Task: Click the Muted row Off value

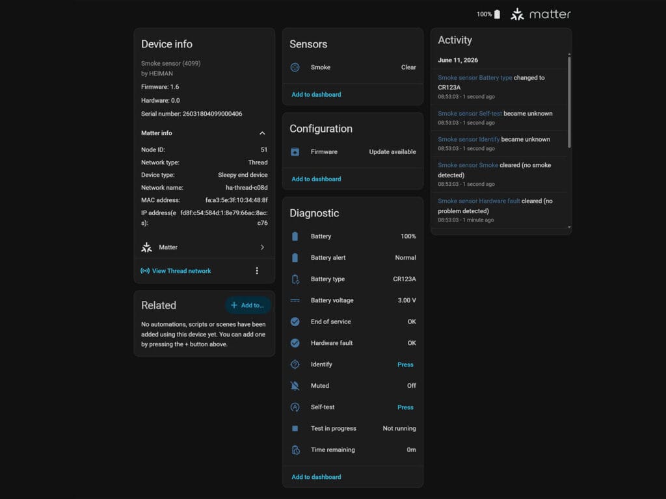Action: [412, 386]
